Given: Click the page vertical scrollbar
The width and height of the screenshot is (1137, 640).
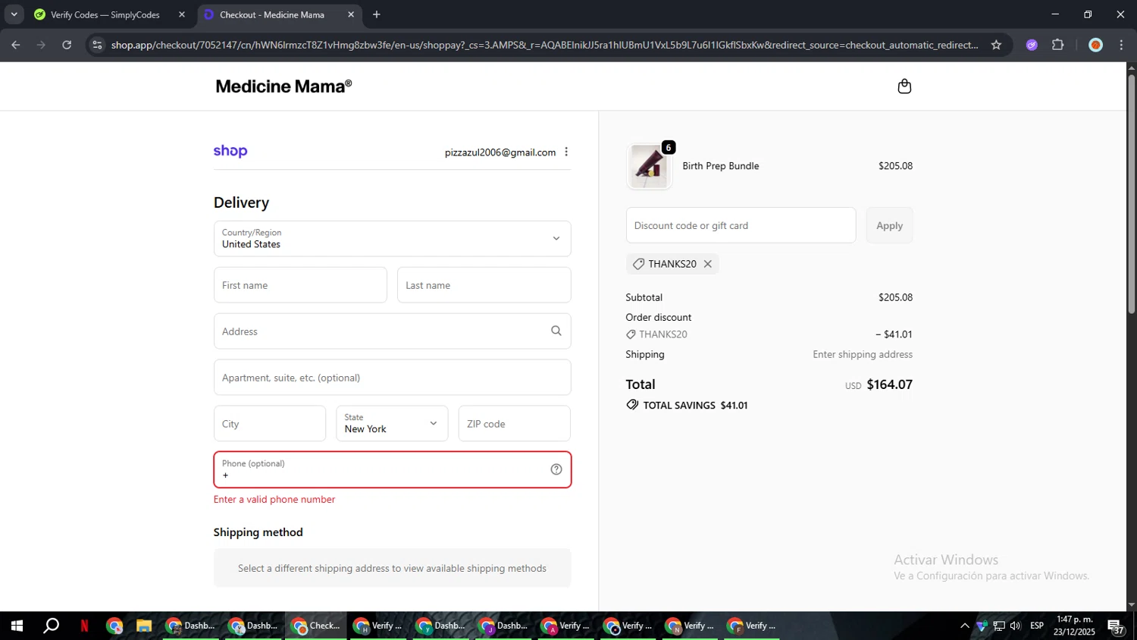Looking at the screenshot, I should [1131, 193].
